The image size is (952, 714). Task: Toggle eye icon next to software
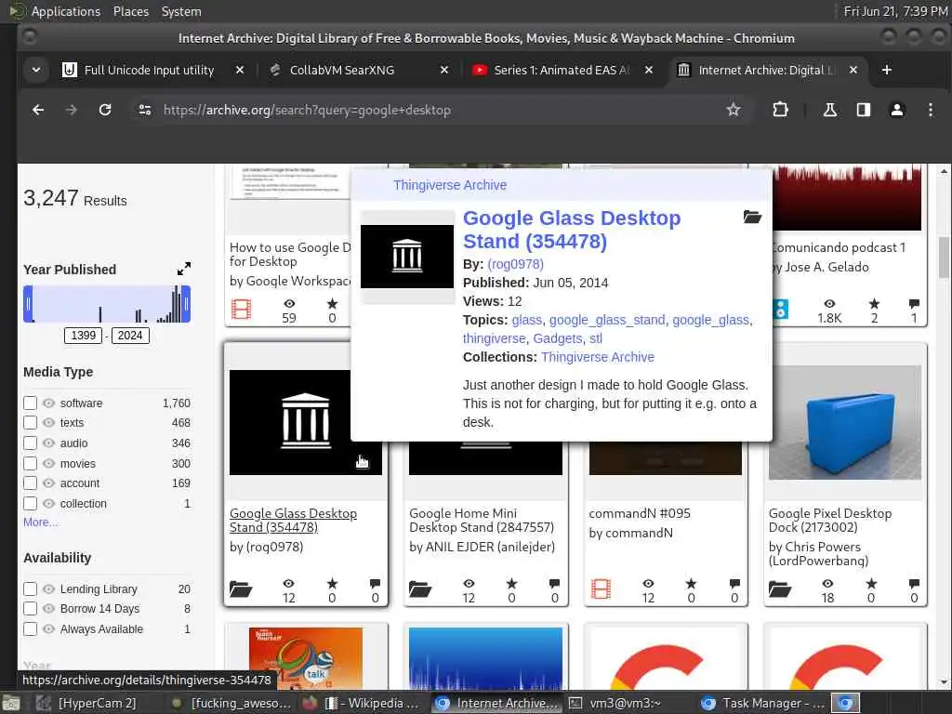point(49,403)
